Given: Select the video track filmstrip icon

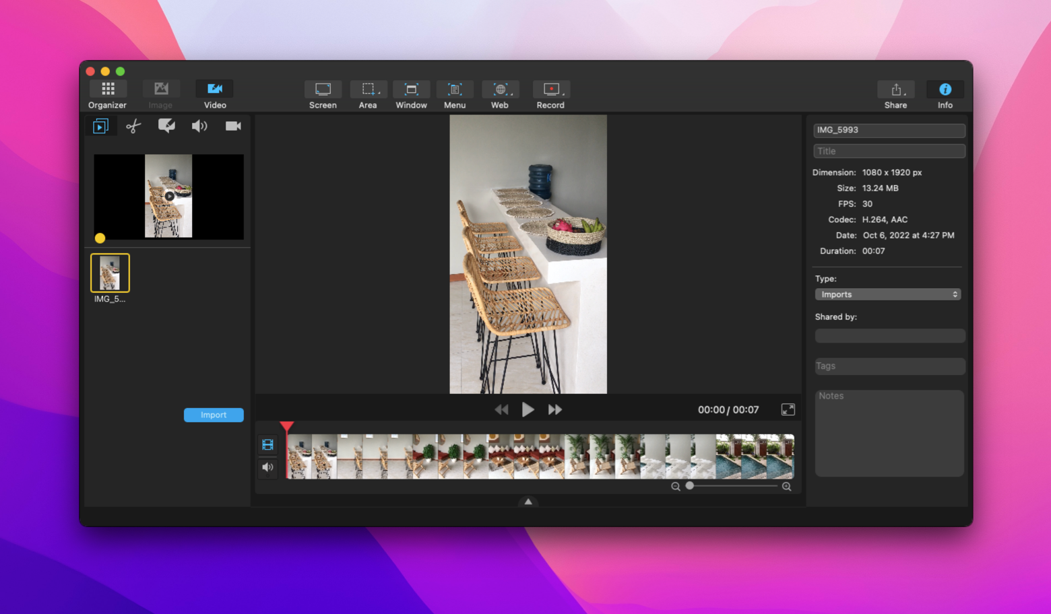Looking at the screenshot, I should click(267, 444).
